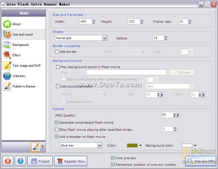
Task: Open the Effect section
Action: pyautogui.click(x=16, y=55)
